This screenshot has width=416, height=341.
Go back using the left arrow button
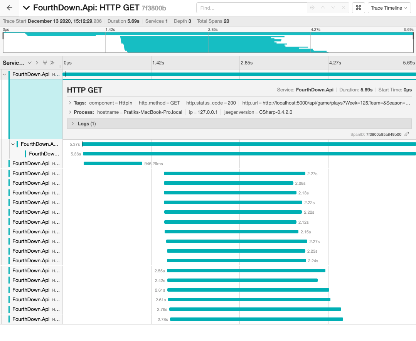9,8
